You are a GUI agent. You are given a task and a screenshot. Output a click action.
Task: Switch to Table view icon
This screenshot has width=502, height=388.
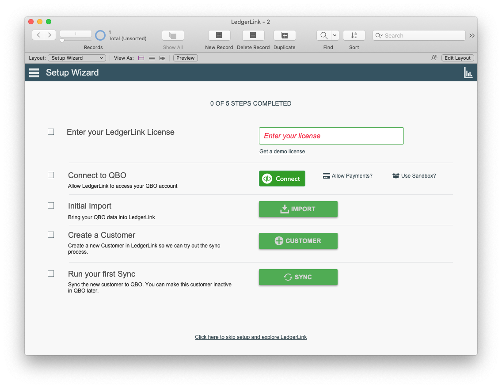click(x=162, y=58)
